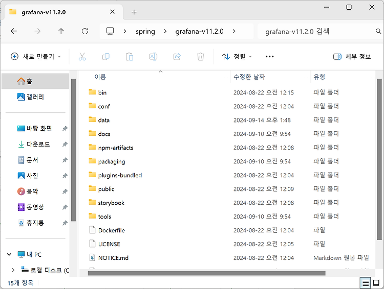
Task: Select the storybook folder row
Action: pyautogui.click(x=228, y=203)
